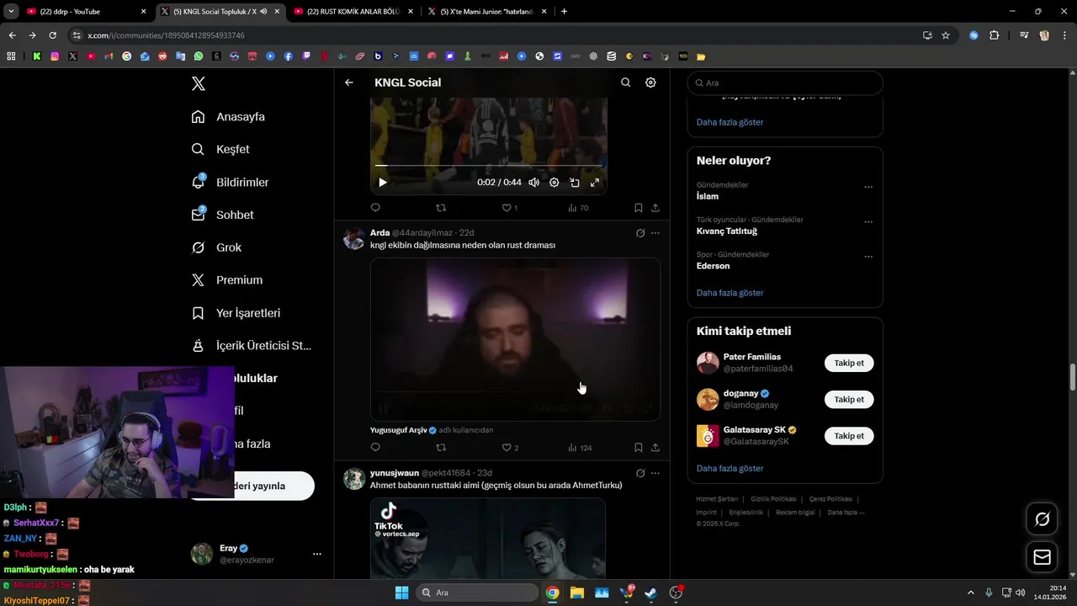Screen dimensions: 1077x606
Task: Open Gizlilik Politikası footer link
Action: click(x=774, y=499)
